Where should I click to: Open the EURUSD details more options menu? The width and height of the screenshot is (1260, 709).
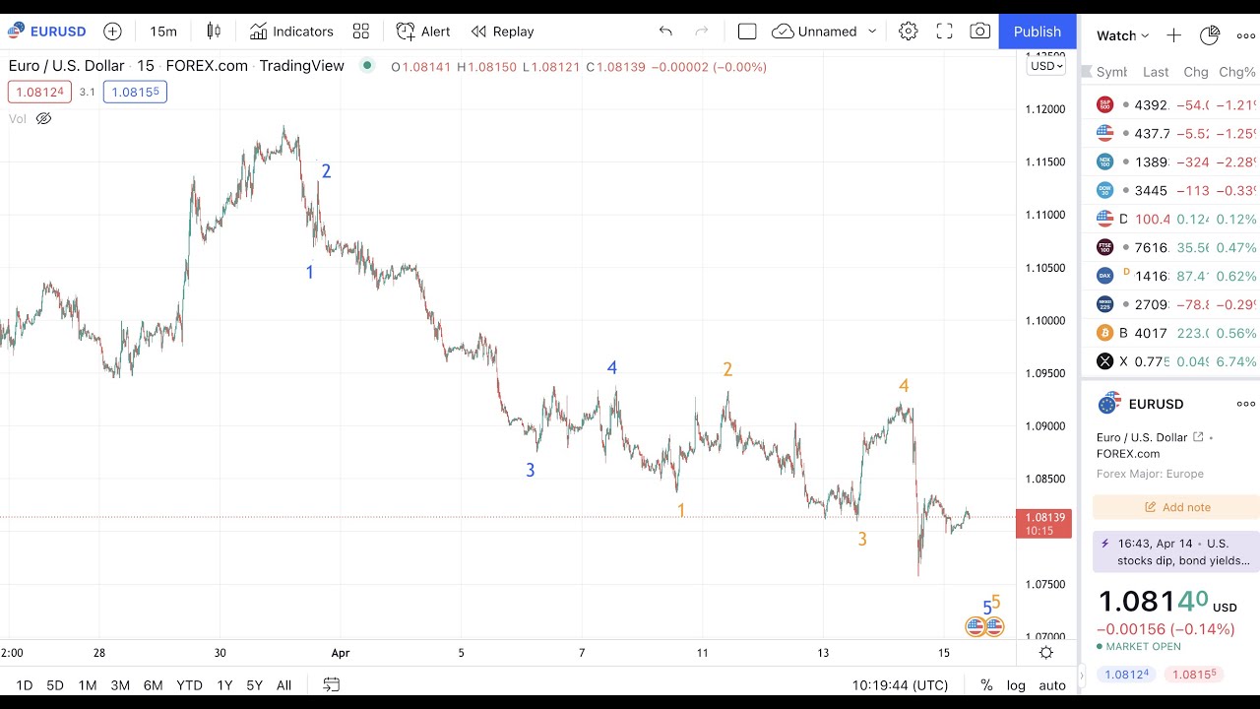pyautogui.click(x=1246, y=404)
